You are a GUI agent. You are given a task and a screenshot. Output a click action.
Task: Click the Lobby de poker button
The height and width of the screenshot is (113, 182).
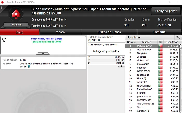166,11
